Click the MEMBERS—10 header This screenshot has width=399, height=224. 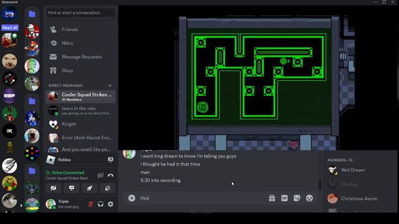(340, 161)
